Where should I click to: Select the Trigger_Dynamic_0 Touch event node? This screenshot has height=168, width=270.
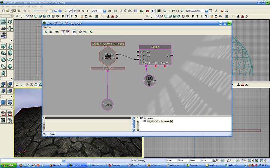point(108,44)
